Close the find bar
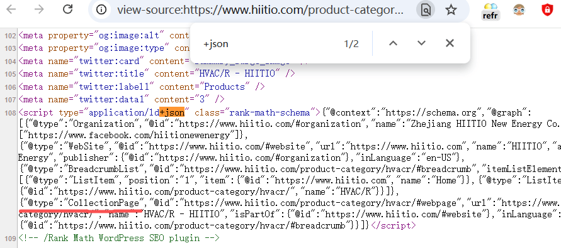Screen dimensions: 561x248 (x=450, y=43)
